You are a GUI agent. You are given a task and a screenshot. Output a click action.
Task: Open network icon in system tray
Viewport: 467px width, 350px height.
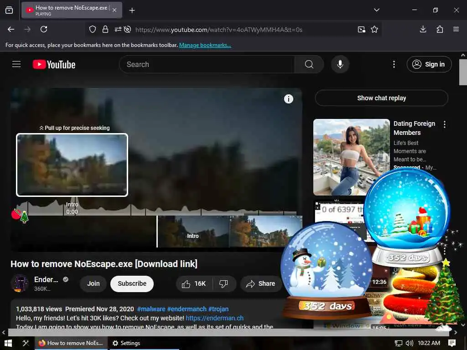pyautogui.click(x=398, y=343)
